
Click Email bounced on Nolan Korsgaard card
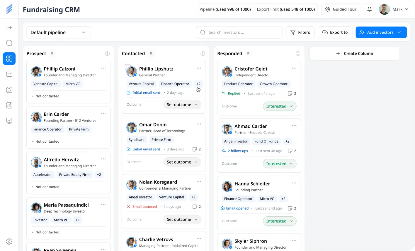pyautogui.click(x=142, y=207)
